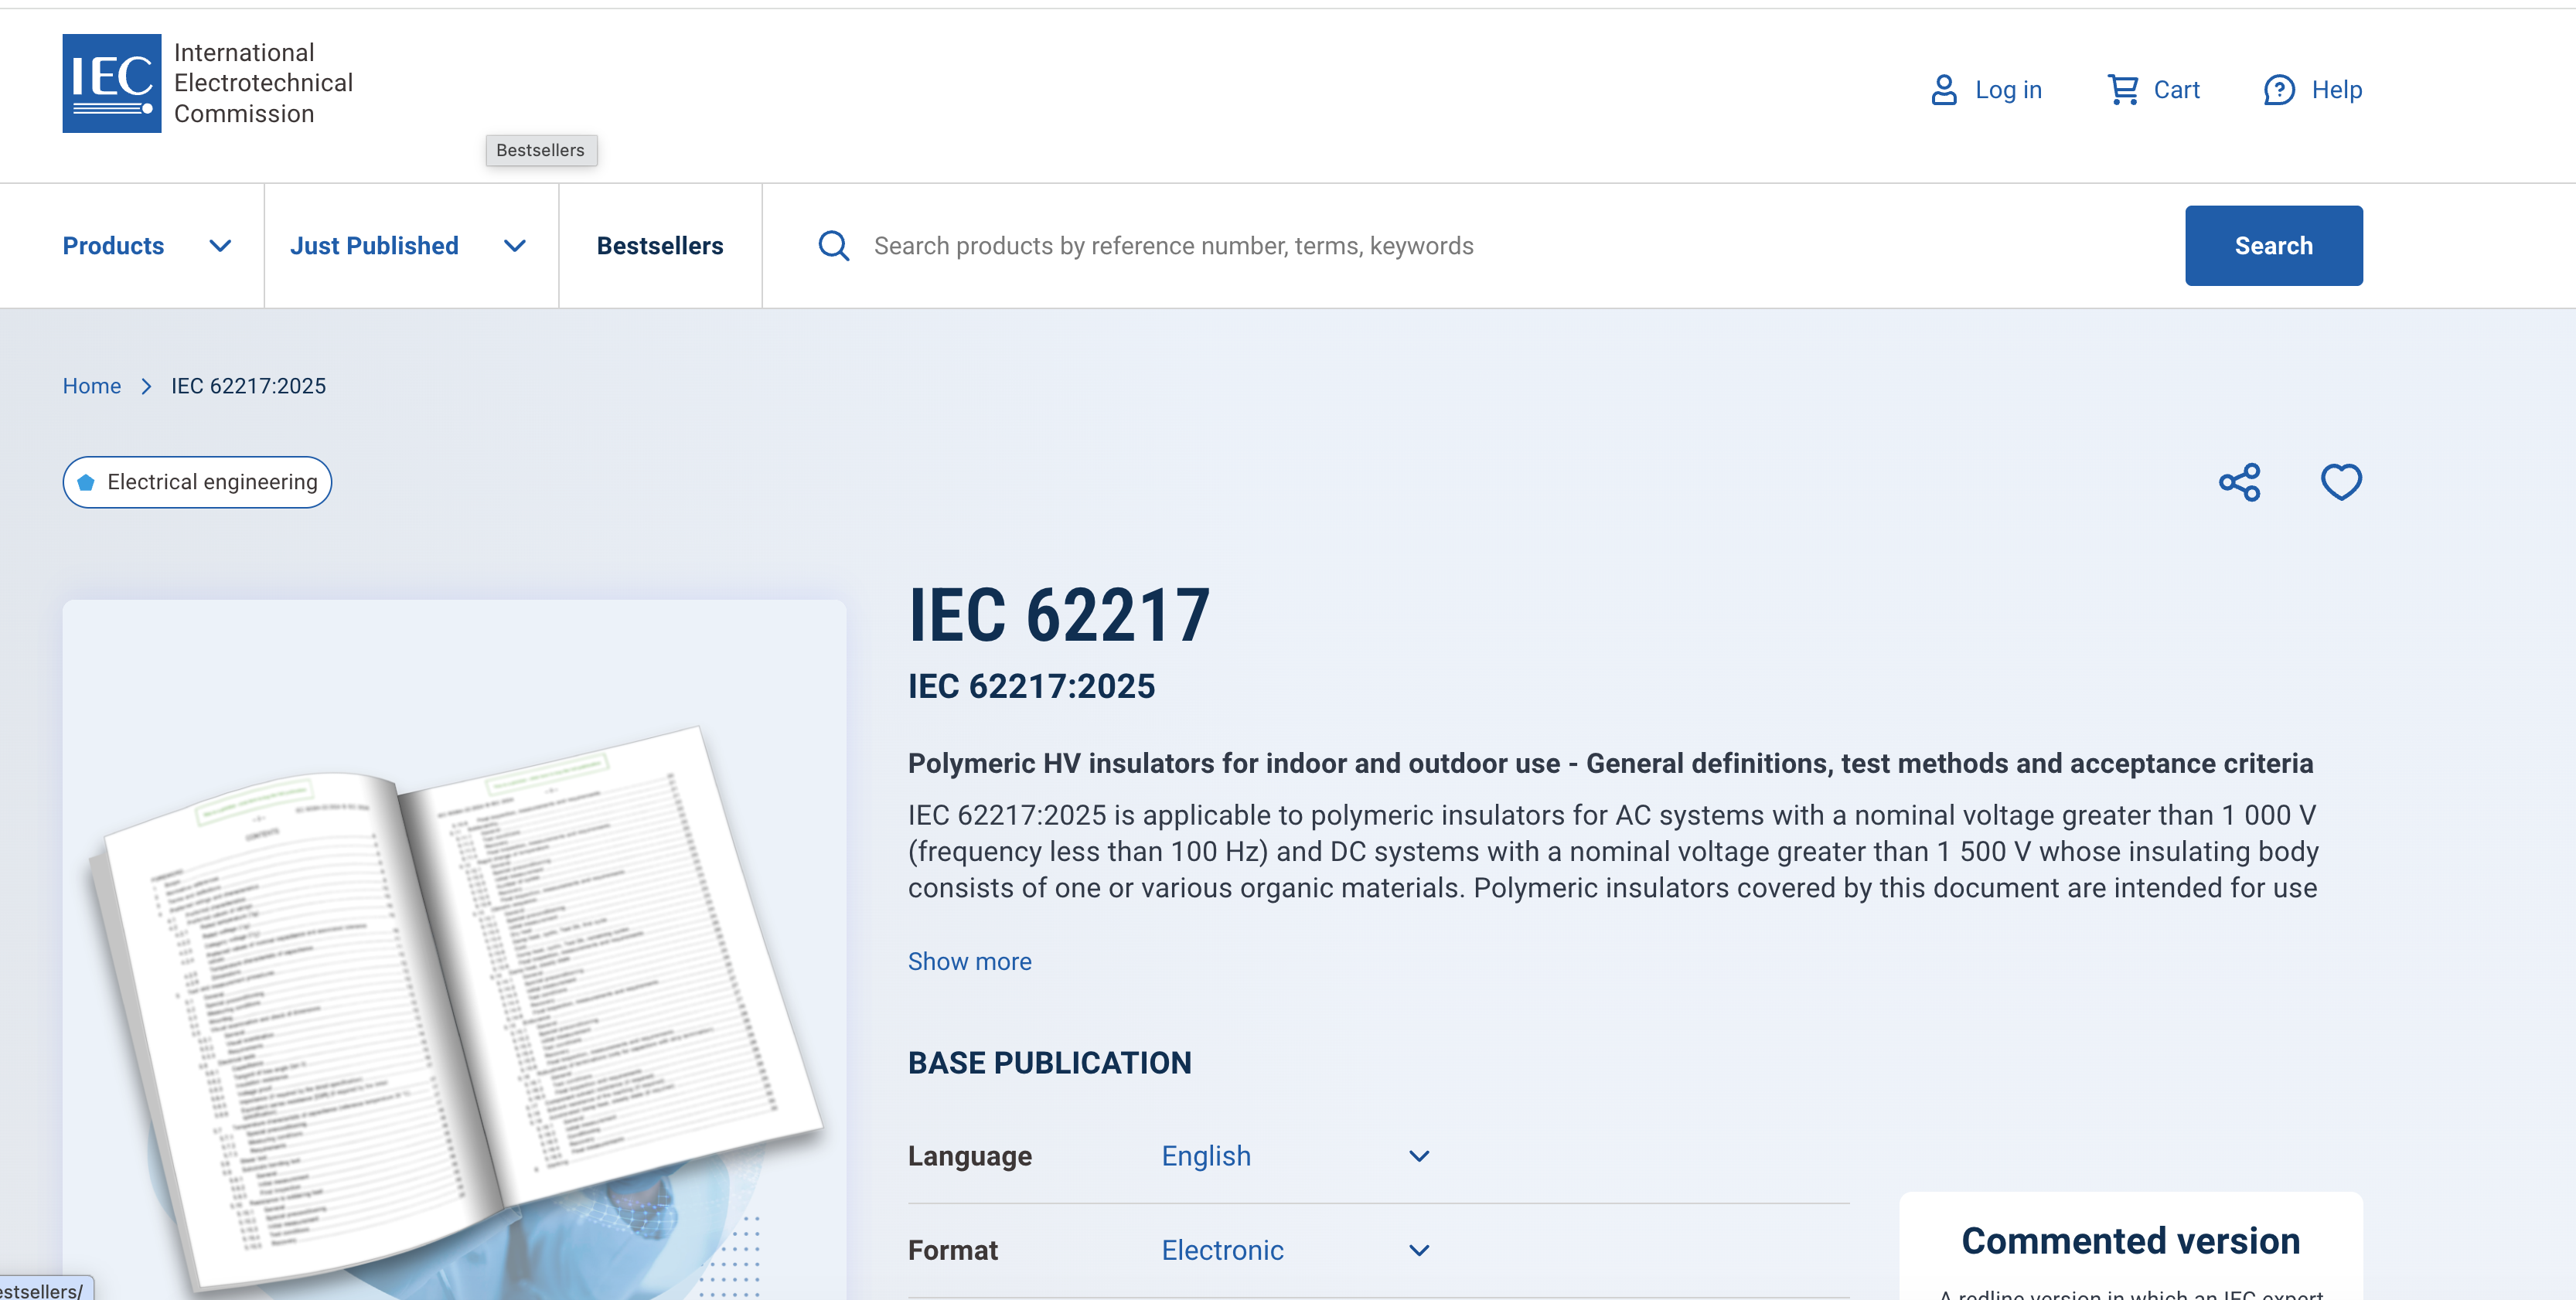Open the Format Electronic dropdown

pos(1296,1250)
